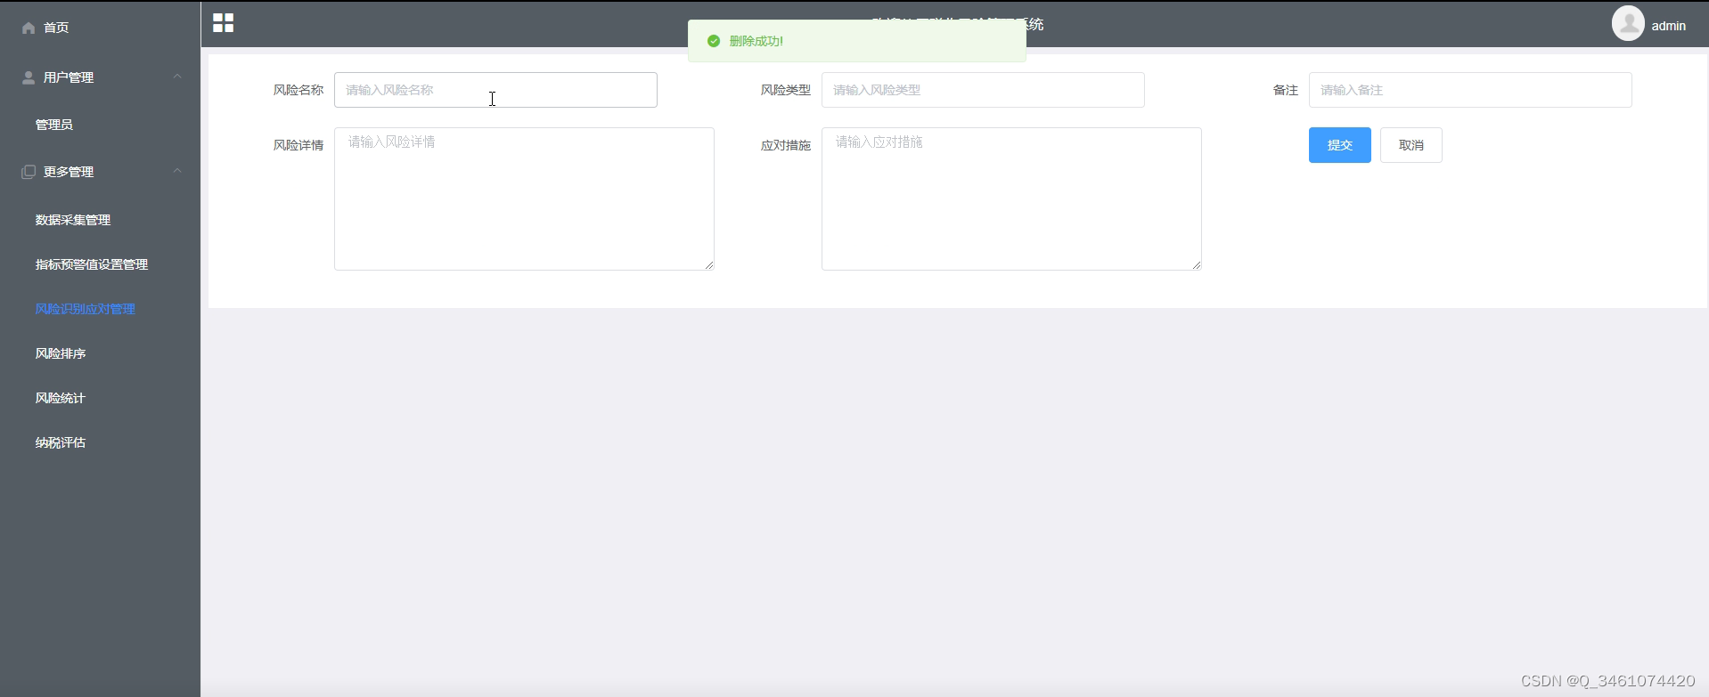Click the admin avatar picture
Viewport: 1709px width, 697px height.
[x=1628, y=23]
